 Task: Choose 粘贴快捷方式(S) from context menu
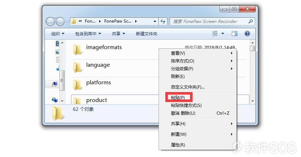(x=198, y=105)
